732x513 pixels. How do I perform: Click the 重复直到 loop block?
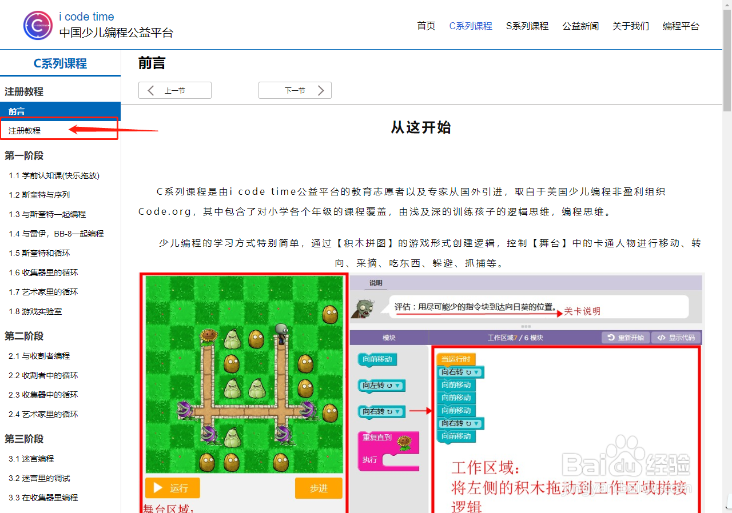click(388, 451)
